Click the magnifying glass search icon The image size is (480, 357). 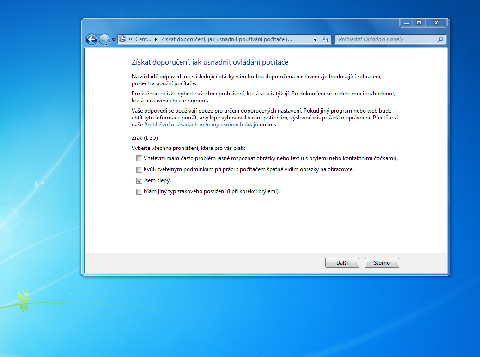[441, 39]
